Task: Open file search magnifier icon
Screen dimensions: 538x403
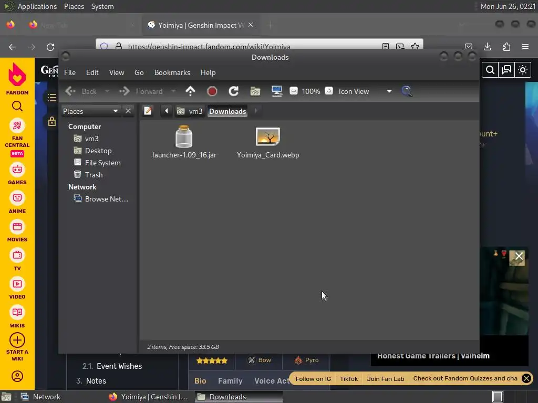Action: tap(407, 91)
